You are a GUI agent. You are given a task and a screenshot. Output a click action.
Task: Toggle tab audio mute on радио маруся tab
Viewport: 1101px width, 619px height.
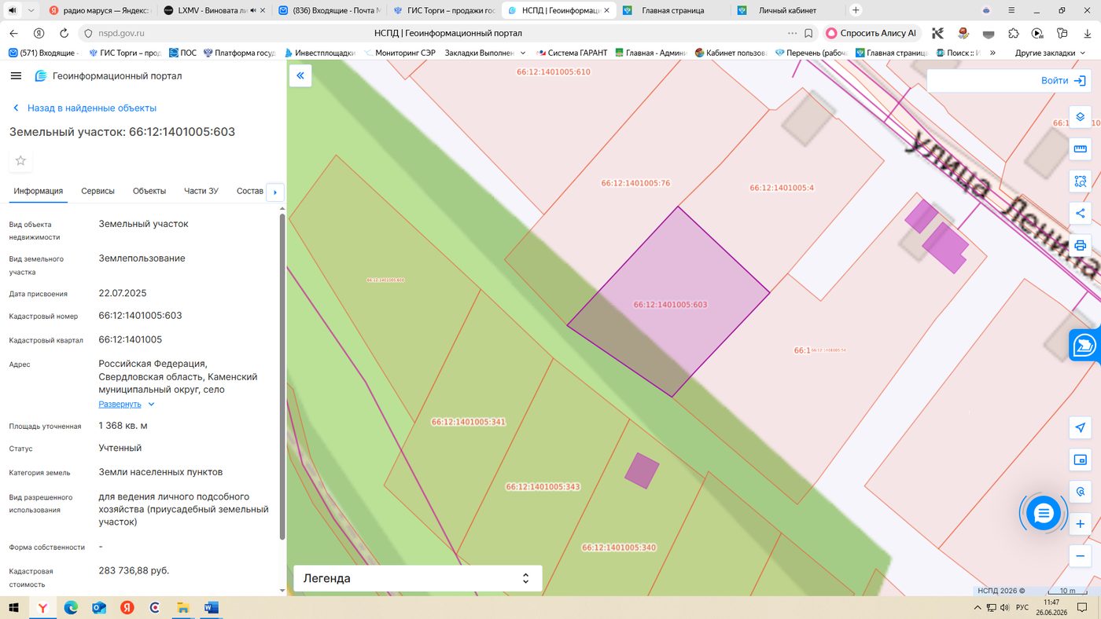[x=10, y=11]
